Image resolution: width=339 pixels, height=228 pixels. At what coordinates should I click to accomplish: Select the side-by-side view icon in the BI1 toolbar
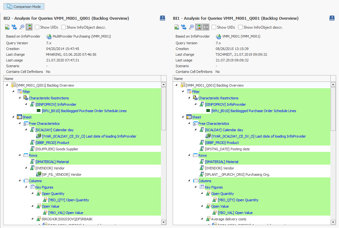[x=206, y=27]
